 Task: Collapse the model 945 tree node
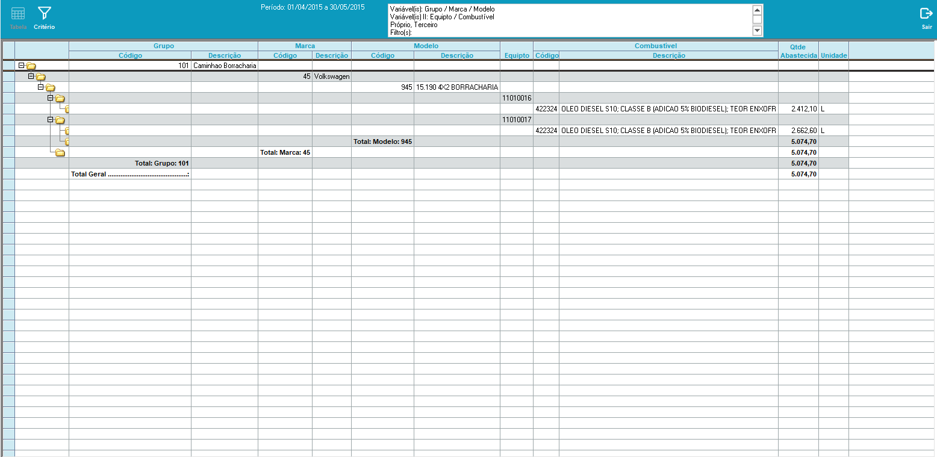tap(41, 87)
